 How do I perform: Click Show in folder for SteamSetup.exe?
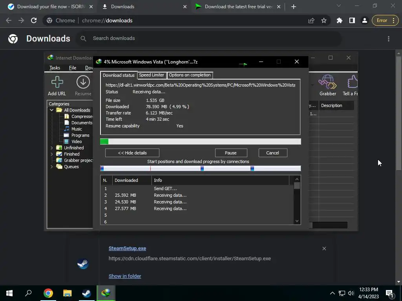coord(125,276)
